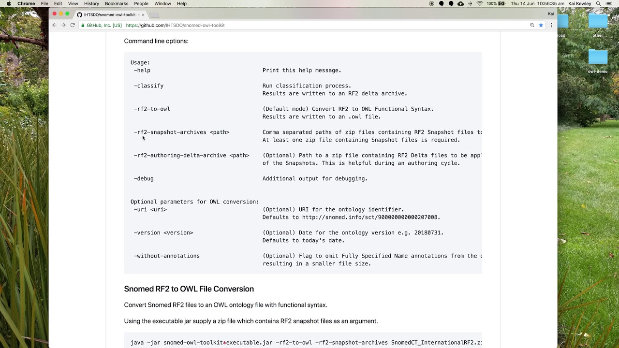Image resolution: width=619 pixels, height=348 pixels.
Task: Click the battery 100% indicator
Action: tap(495, 3)
